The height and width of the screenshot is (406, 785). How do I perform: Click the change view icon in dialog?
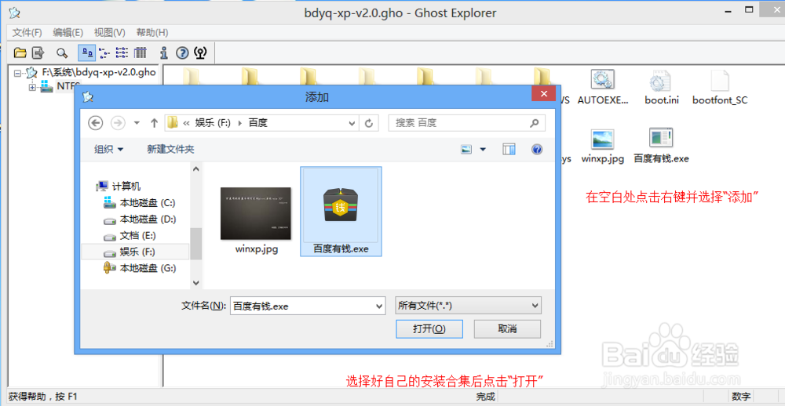click(x=466, y=149)
